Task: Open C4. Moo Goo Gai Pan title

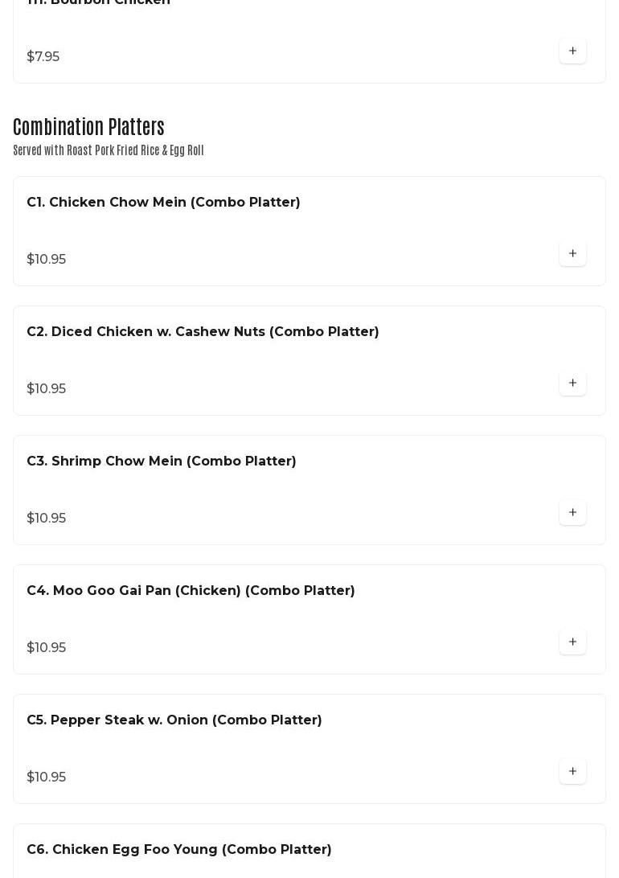Action: (191, 590)
